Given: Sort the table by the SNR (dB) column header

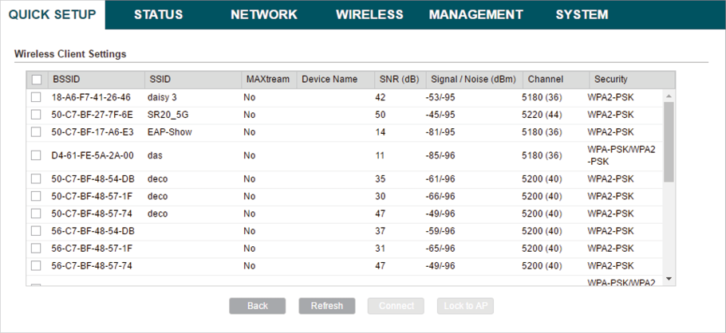Looking at the screenshot, I should point(398,80).
